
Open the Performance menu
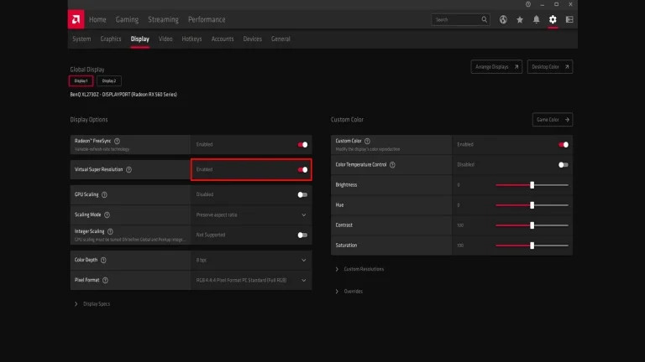click(x=207, y=19)
